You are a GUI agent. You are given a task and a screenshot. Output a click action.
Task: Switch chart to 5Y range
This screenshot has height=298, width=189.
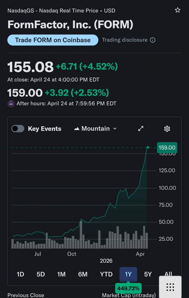[x=148, y=274]
